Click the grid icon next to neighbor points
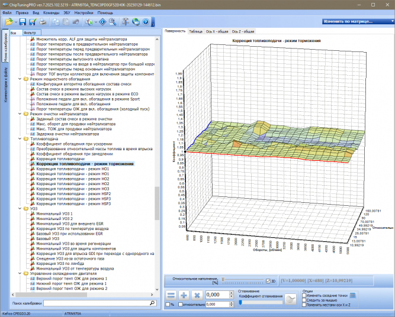Screen dimensions: 395x317 pyautogui.click(x=353, y=295)
